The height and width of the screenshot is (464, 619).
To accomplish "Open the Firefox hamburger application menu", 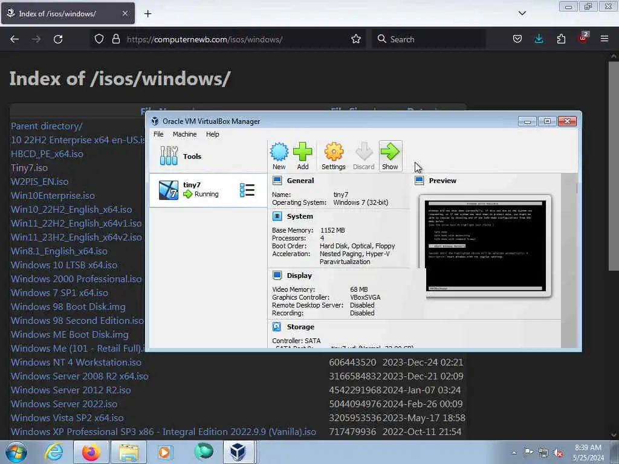I will click(x=604, y=39).
